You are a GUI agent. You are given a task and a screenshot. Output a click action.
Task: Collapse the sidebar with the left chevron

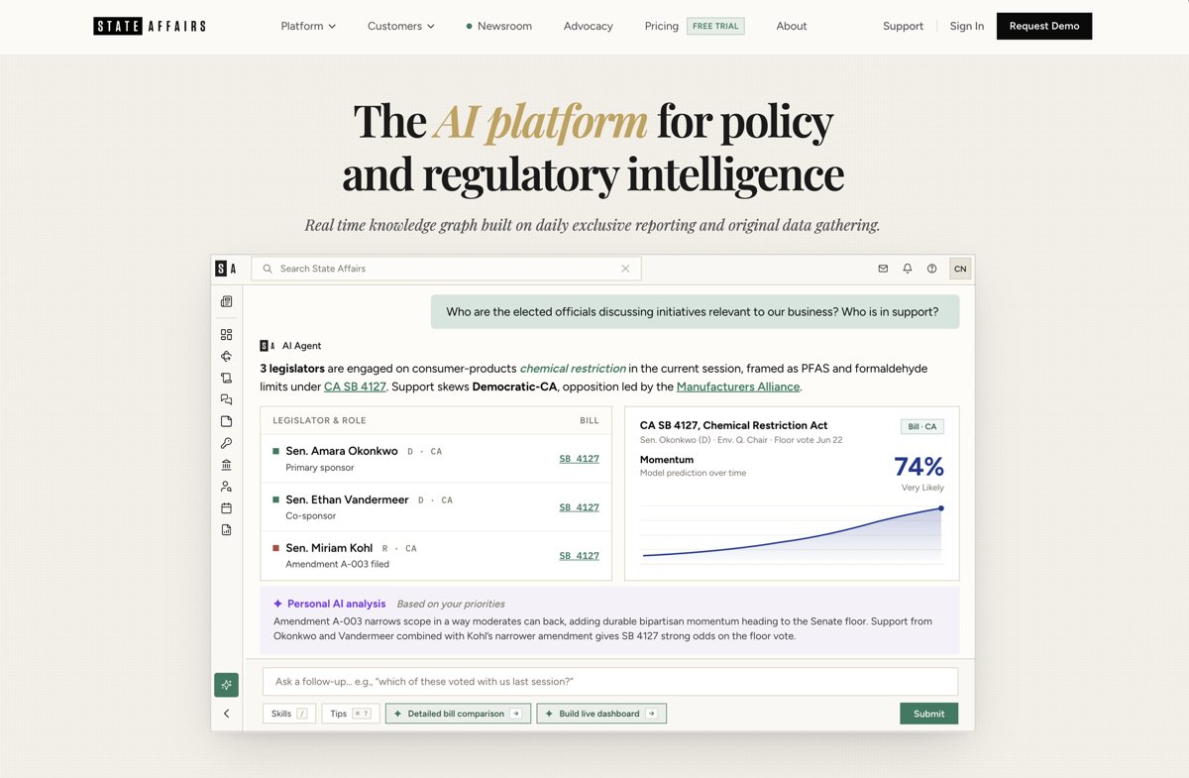(226, 714)
